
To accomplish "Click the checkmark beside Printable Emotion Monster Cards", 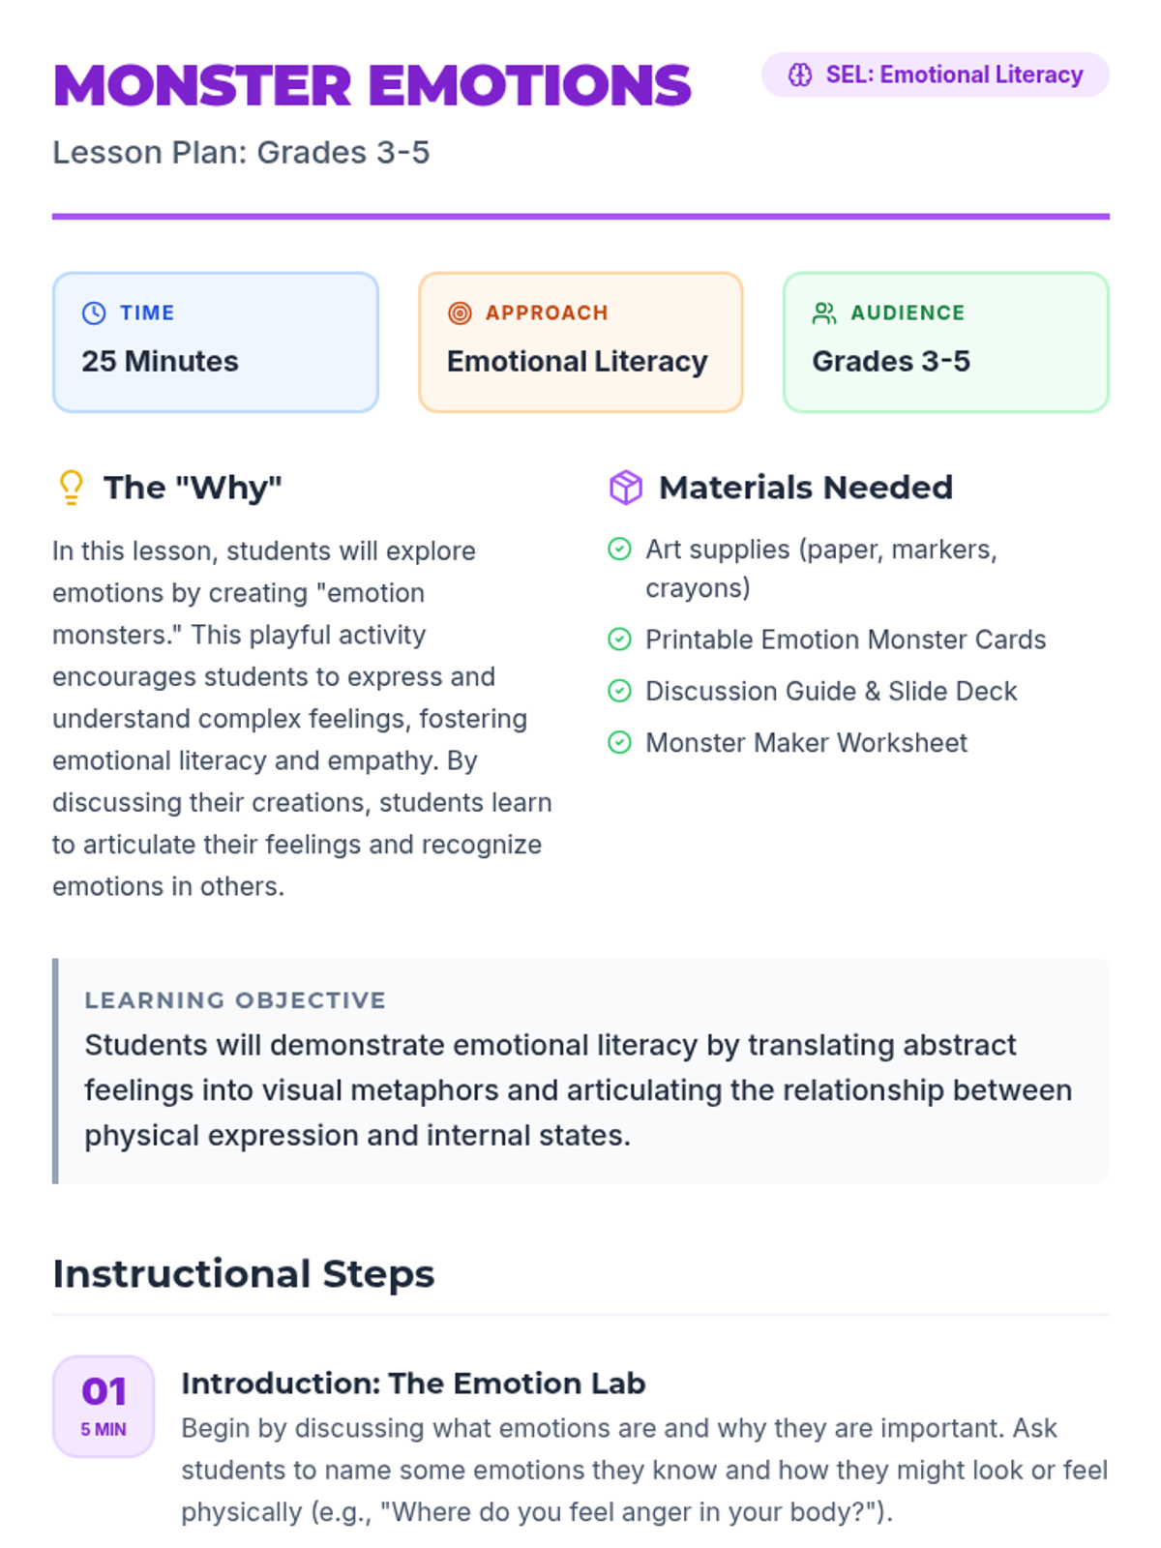I will point(619,640).
